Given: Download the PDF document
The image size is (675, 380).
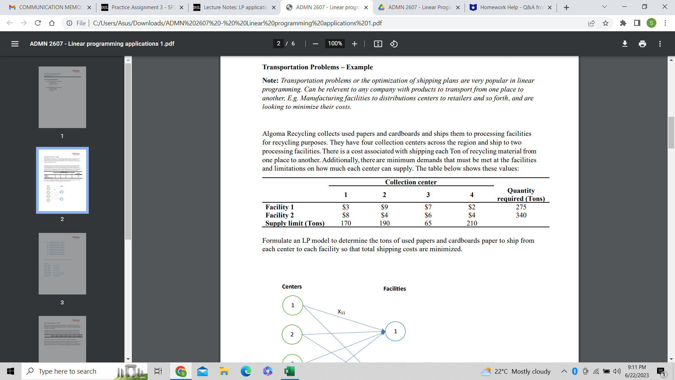Looking at the screenshot, I should pos(625,44).
